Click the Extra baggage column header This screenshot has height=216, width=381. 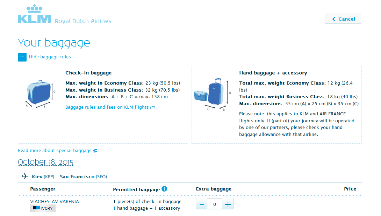(214, 189)
